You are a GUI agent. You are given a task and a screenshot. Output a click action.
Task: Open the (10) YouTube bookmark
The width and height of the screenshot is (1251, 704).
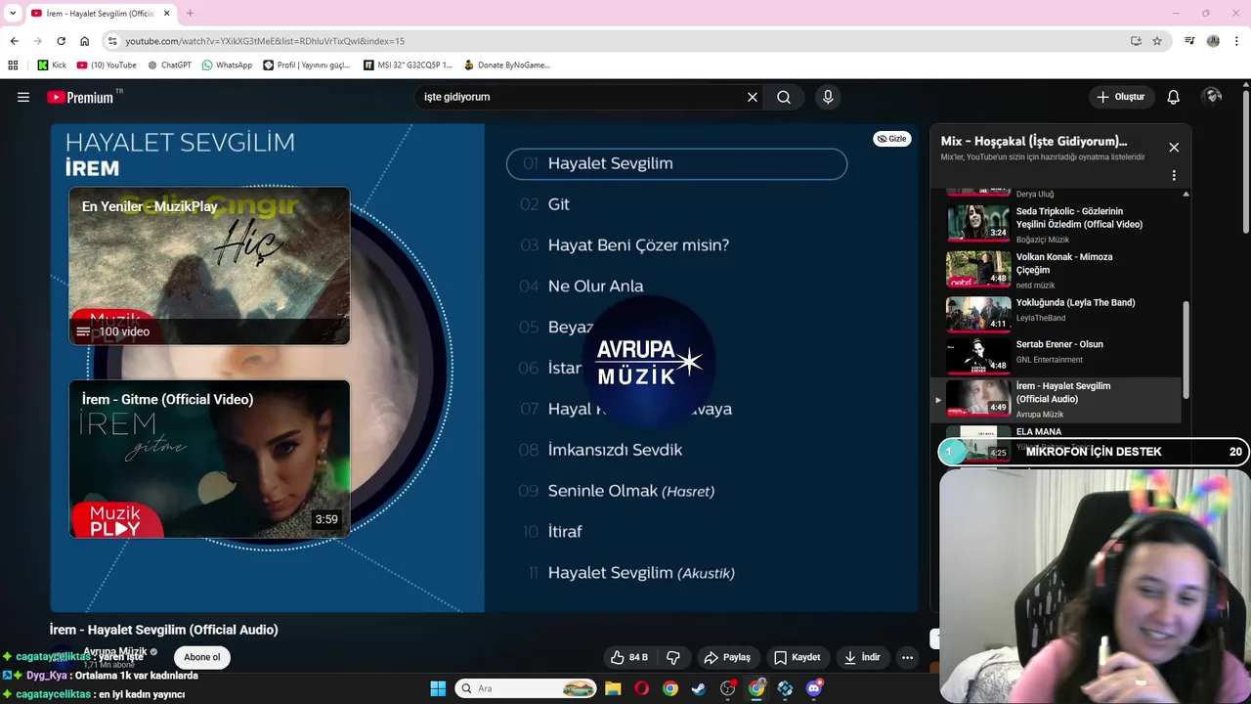[x=107, y=66]
